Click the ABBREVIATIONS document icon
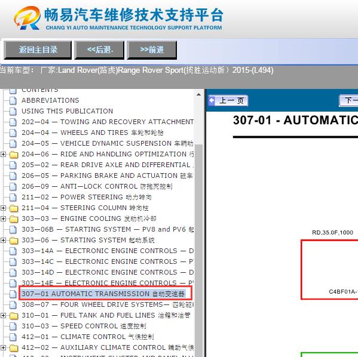This screenshot has height=357, width=358. [13, 101]
